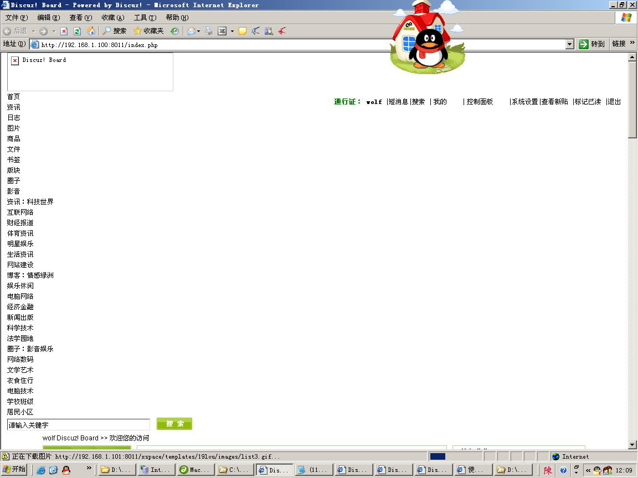The height and width of the screenshot is (478, 638).
Task: Refresh the page using toolbar icon
Action: 78,31
